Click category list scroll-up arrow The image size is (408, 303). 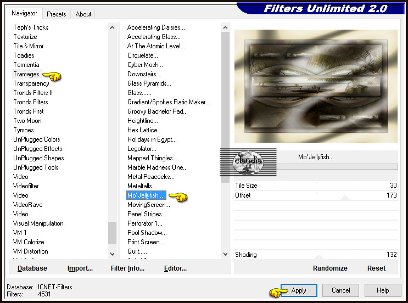click(112, 27)
